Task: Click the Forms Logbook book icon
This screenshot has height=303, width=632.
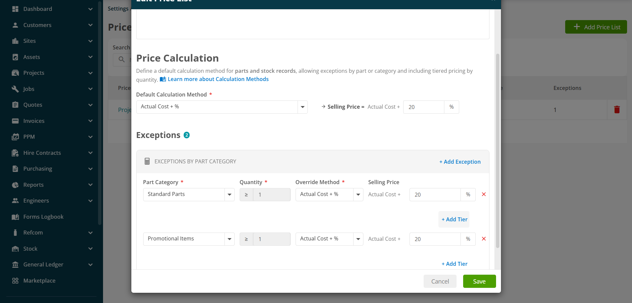Action: tap(15, 217)
